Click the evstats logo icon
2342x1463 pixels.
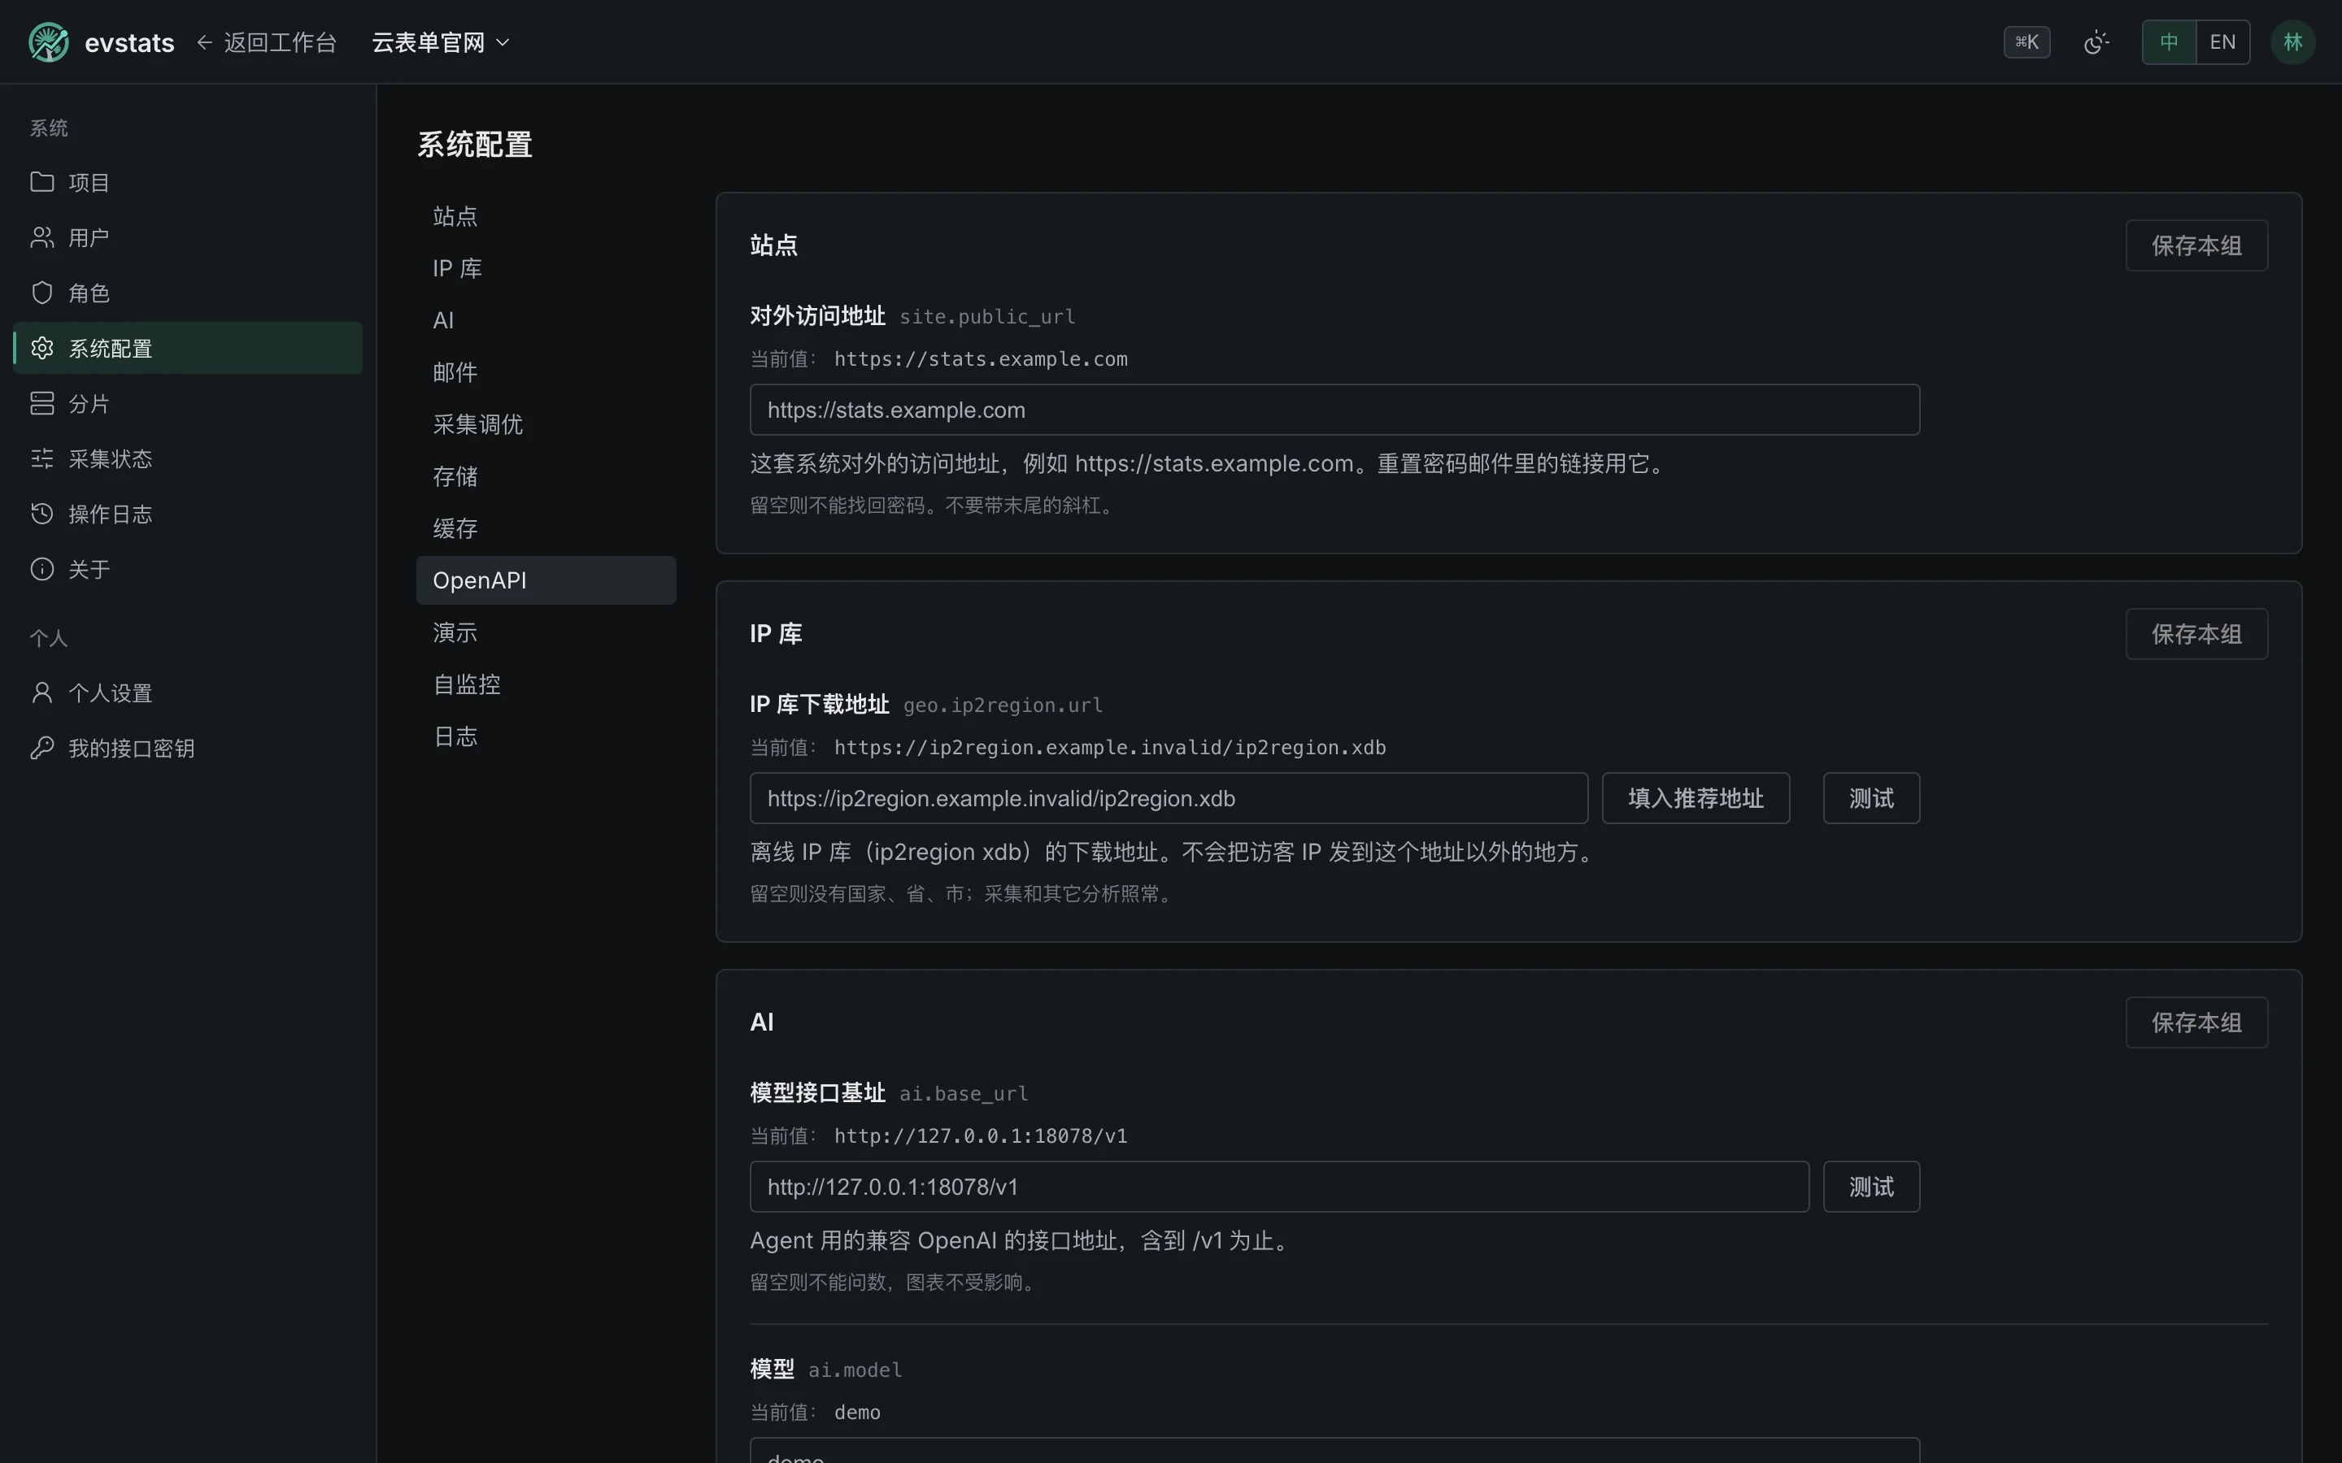click(49, 42)
